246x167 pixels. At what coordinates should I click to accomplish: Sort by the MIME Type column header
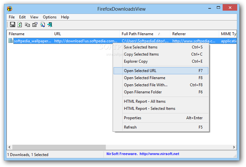[x=228, y=34]
